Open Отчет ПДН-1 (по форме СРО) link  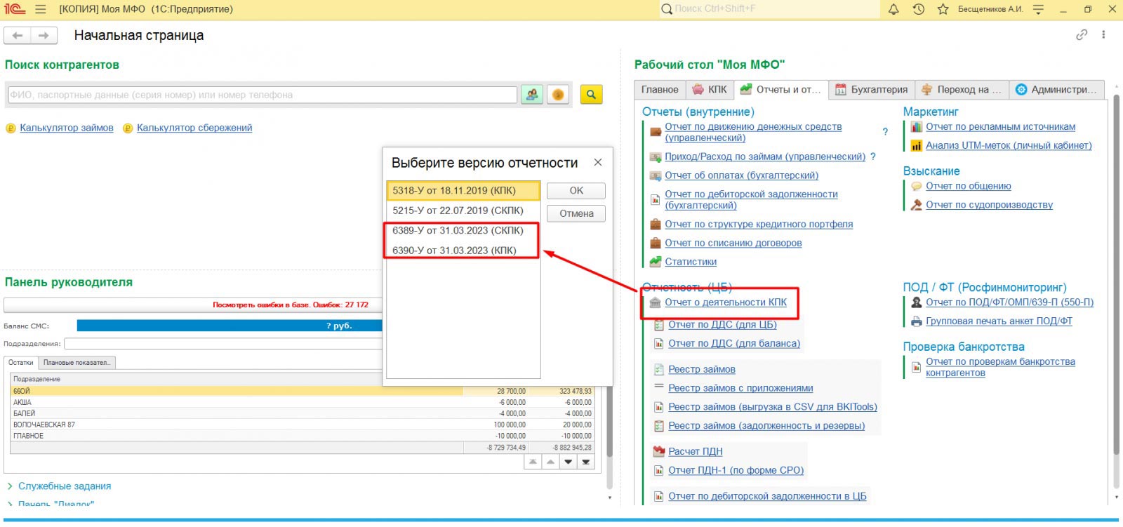click(x=736, y=470)
